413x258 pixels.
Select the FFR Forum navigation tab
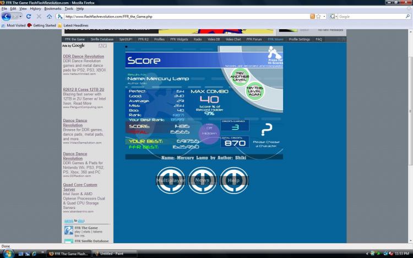pos(254,39)
